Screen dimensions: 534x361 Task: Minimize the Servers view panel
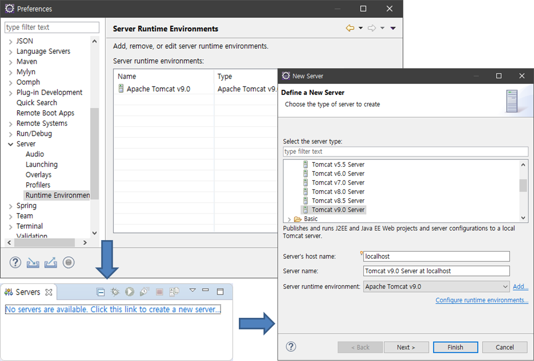click(x=206, y=290)
